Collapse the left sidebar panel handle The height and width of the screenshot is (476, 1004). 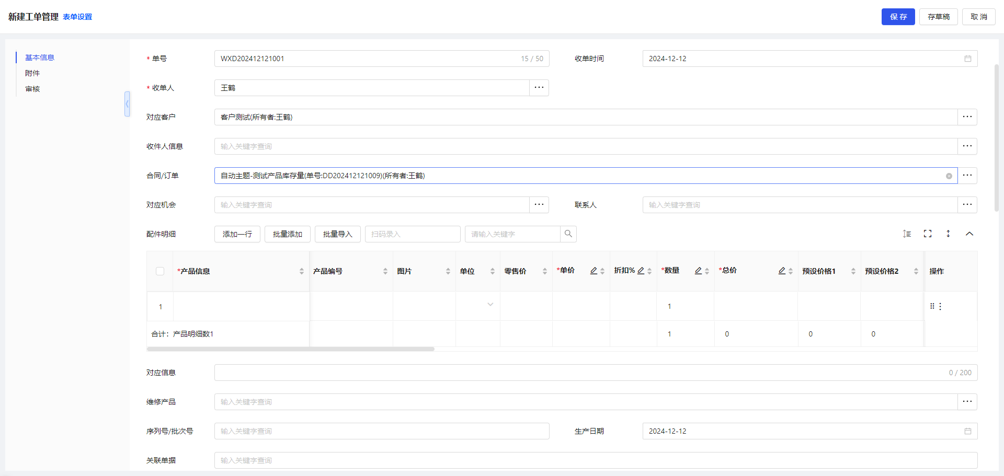127,104
